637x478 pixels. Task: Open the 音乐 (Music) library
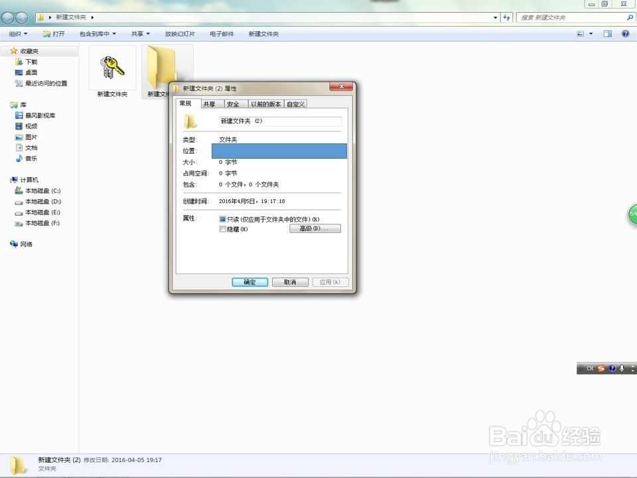coord(29,158)
